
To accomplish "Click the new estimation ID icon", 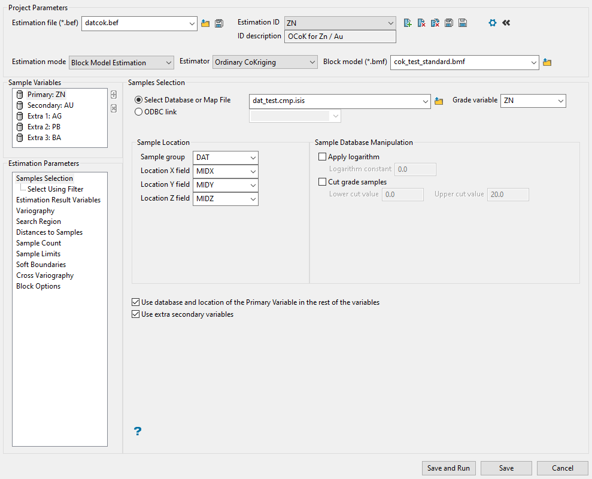I will (x=408, y=23).
